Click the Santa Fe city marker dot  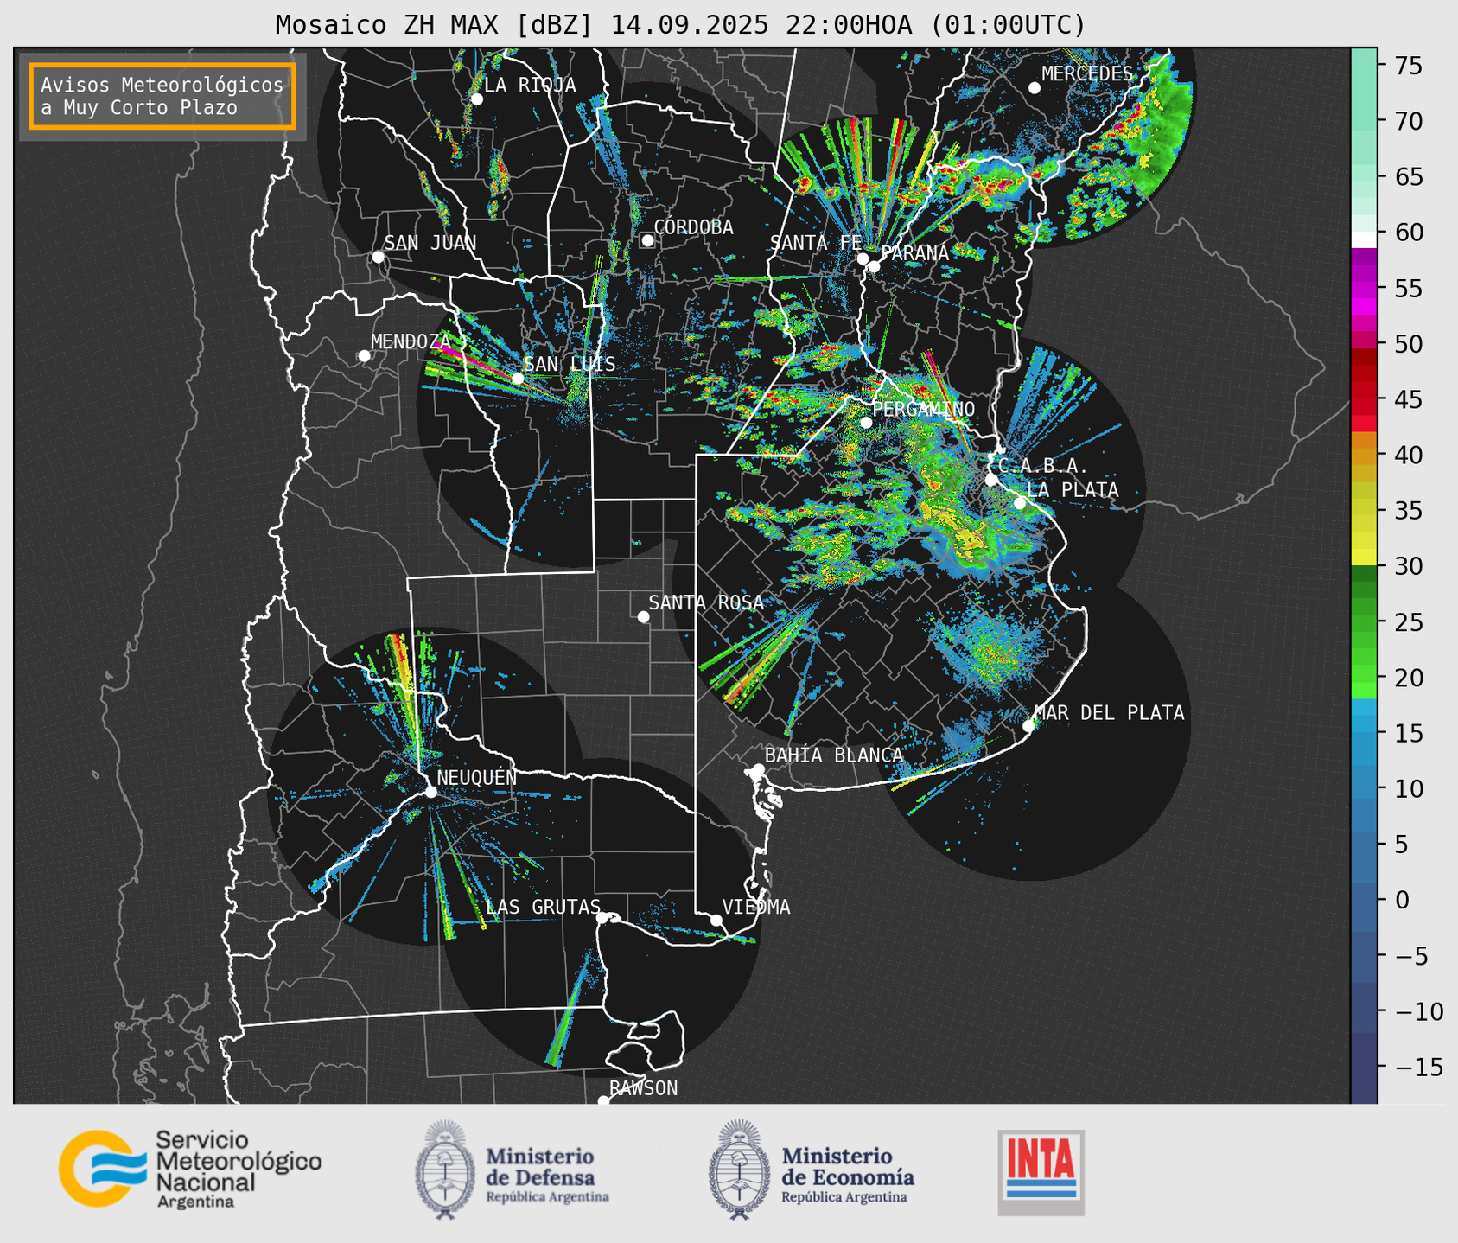pyautogui.click(x=863, y=258)
